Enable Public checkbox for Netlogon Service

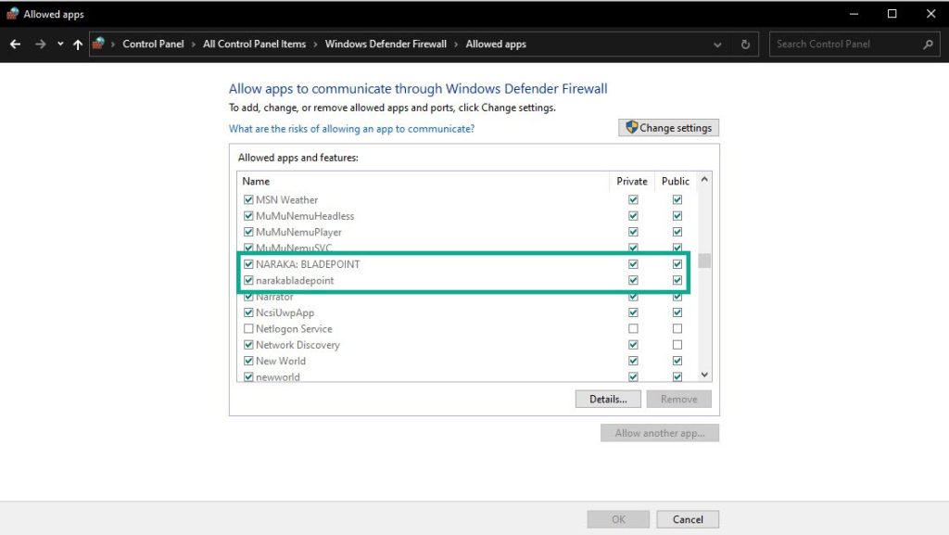[x=677, y=329]
